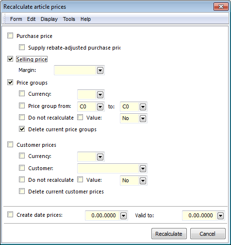Image resolution: width=231 pixels, height=245 pixels.
Task: Tick Supply rebate-adjusted purchase price option
Action: point(22,47)
